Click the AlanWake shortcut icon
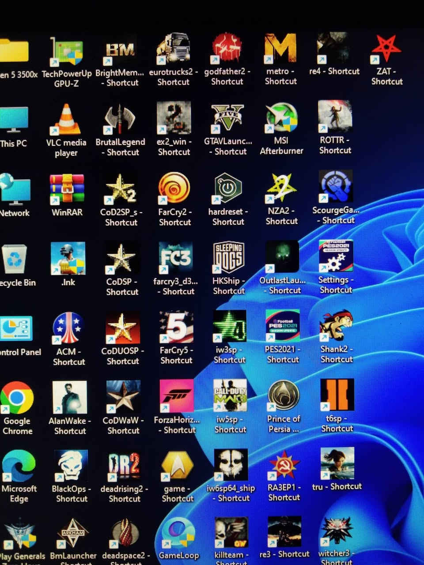The width and height of the screenshot is (424, 565). click(x=69, y=398)
